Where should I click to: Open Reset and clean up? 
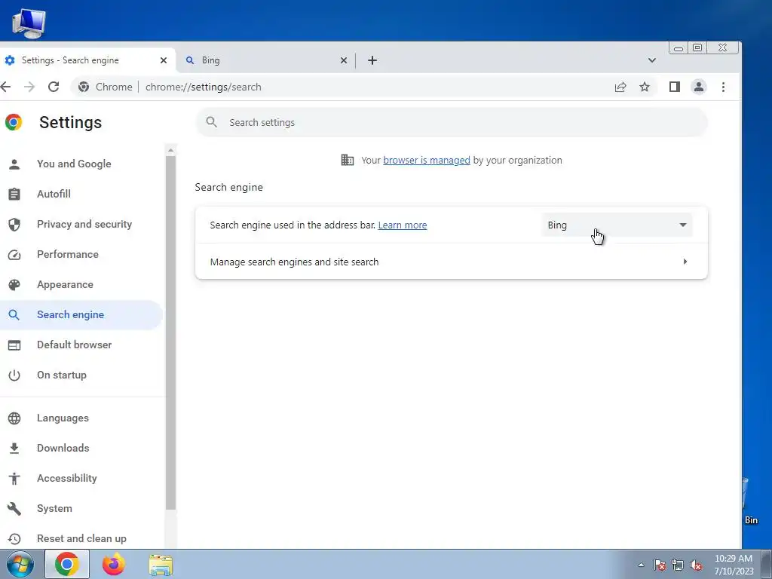point(81,538)
